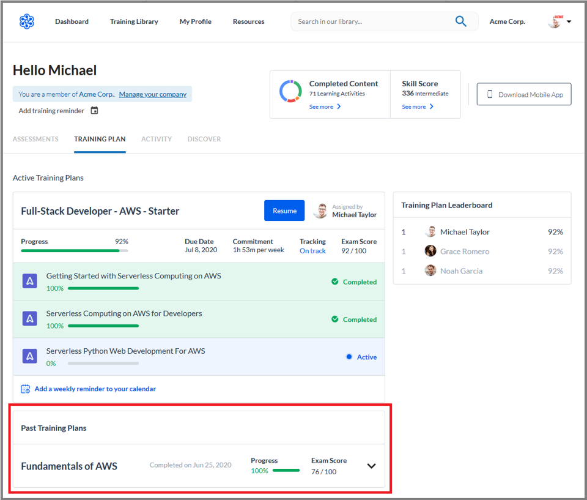Click Completed on Jun 25, 2020 text
587x500 pixels.
pos(190,465)
